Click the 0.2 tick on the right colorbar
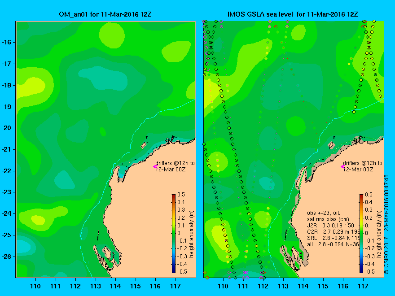Screen dimensions: 395x296 [x=369, y=218]
